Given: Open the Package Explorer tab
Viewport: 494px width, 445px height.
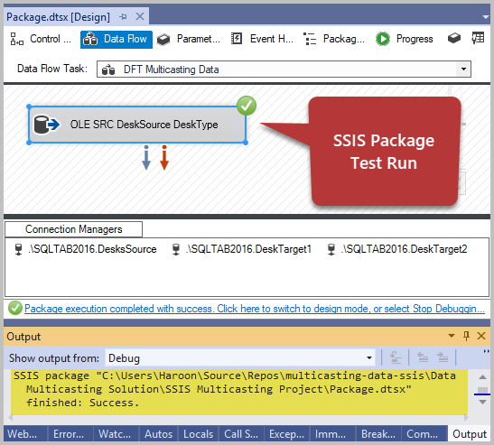Looking at the screenshot, I should coord(334,40).
